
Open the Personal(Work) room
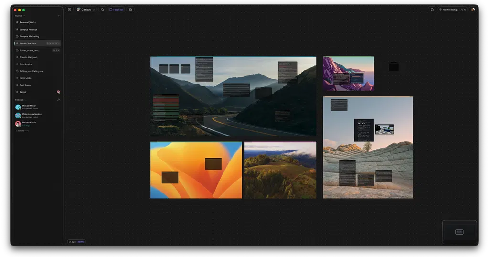[37, 22]
